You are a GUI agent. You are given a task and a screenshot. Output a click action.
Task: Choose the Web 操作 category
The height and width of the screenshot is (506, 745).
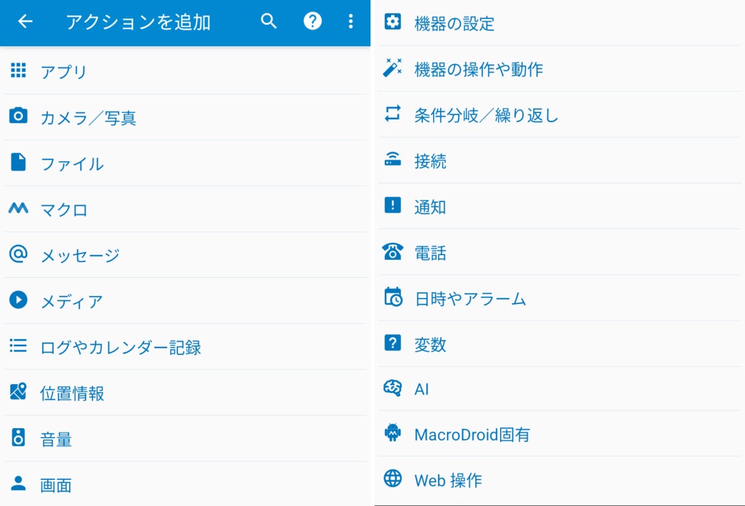pos(448,480)
